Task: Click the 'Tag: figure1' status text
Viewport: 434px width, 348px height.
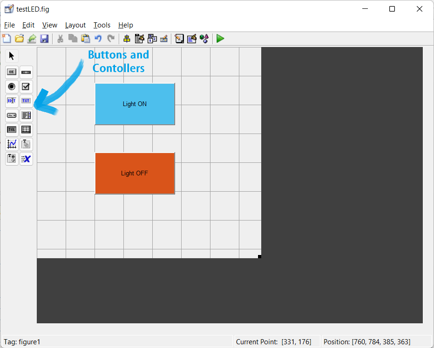Action: (22, 342)
